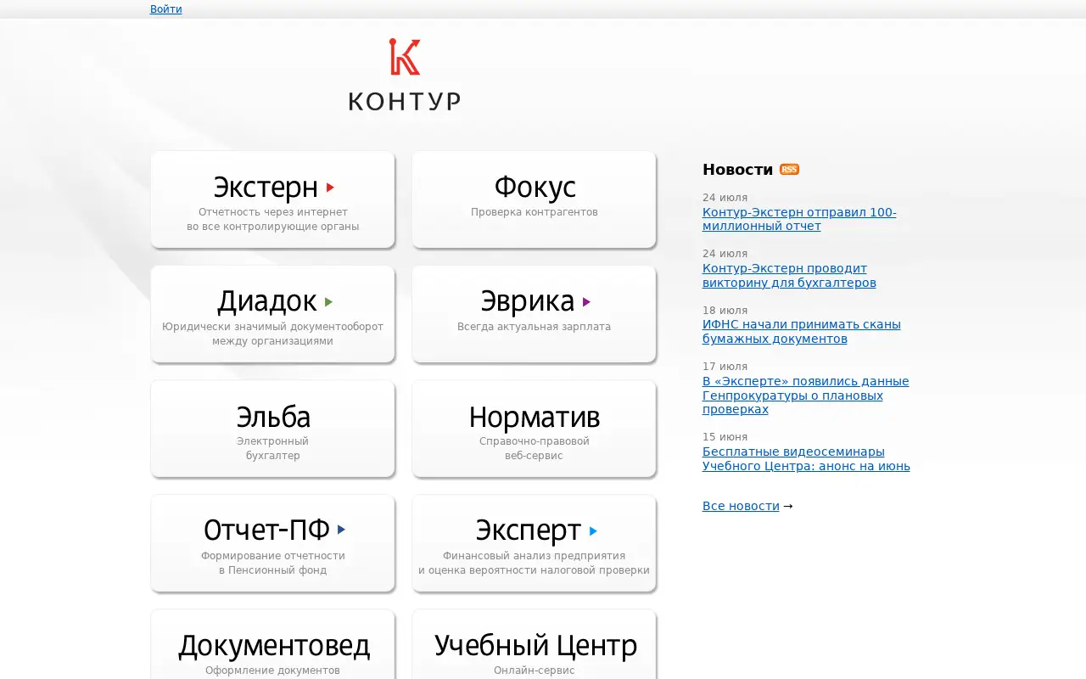Open the Эксперт service tile
1086x679 pixels.
(534, 543)
